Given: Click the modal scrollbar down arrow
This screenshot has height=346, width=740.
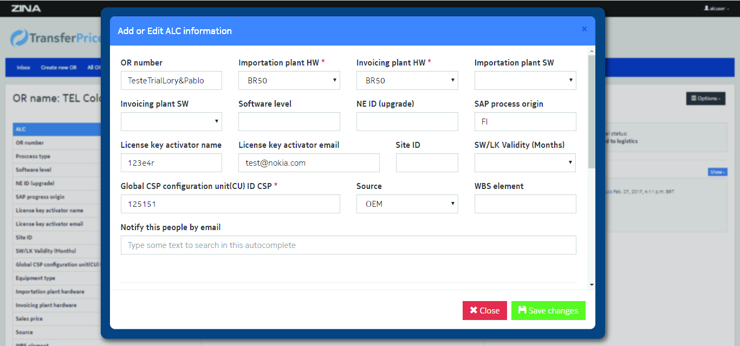Looking at the screenshot, I should [592, 284].
